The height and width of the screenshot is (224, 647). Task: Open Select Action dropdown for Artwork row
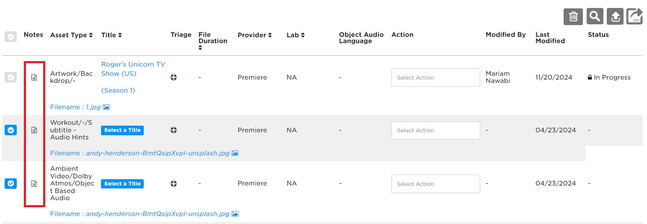click(436, 77)
